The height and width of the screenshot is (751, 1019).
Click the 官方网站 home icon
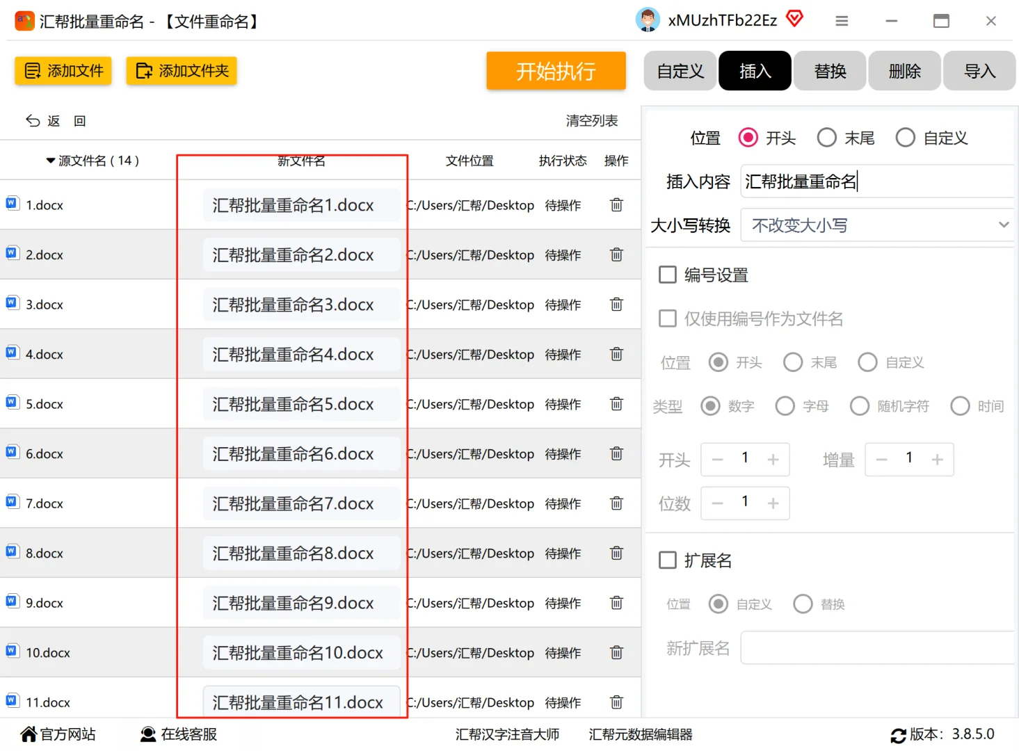pos(28,733)
